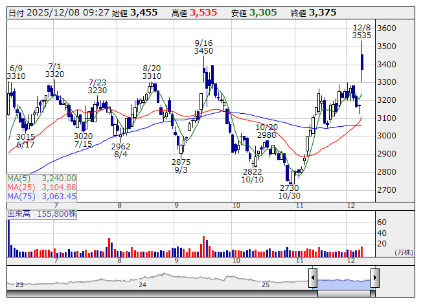Click the 8/20 3310 peak label
The width and height of the screenshot is (423, 304).
click(x=152, y=72)
